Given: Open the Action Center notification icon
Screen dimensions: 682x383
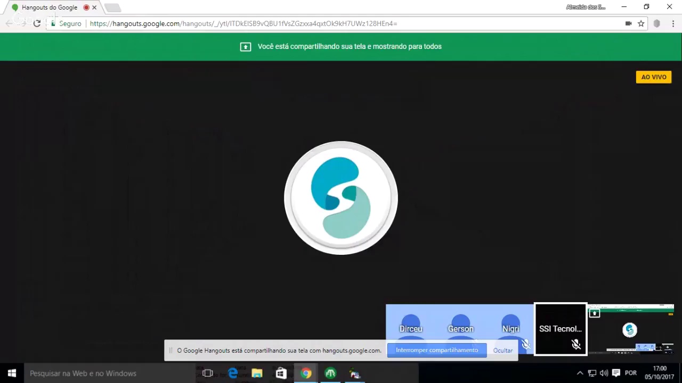Looking at the screenshot, I should (x=616, y=373).
